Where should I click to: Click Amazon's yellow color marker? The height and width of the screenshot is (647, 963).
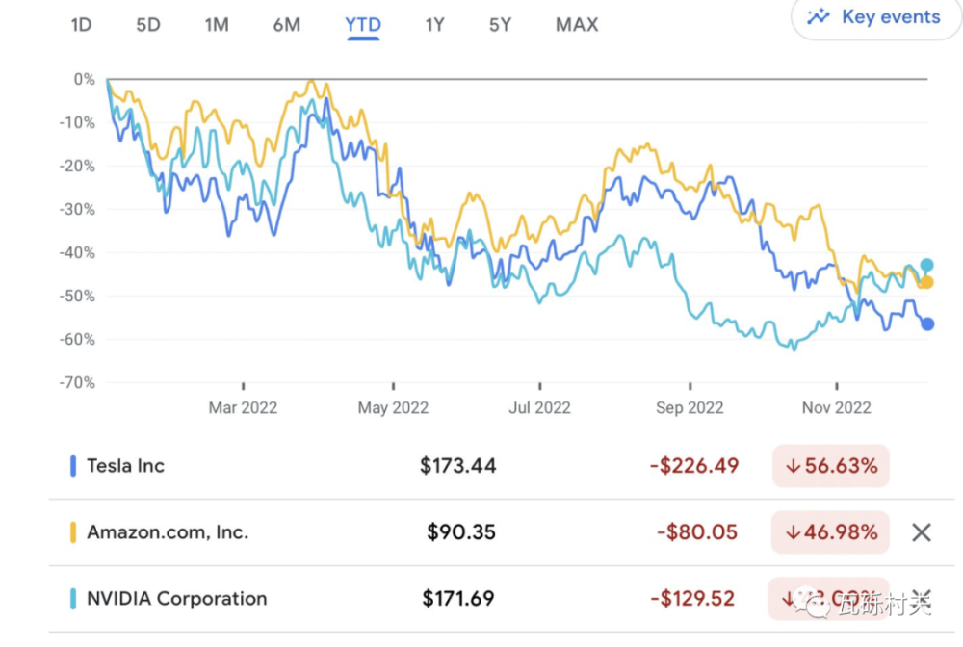[73, 532]
